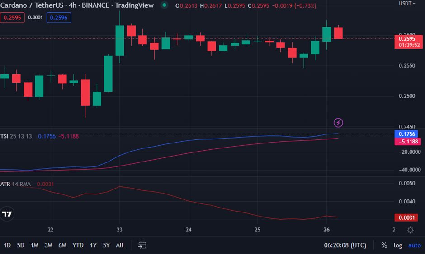Select the 6M time range

click(x=62, y=245)
